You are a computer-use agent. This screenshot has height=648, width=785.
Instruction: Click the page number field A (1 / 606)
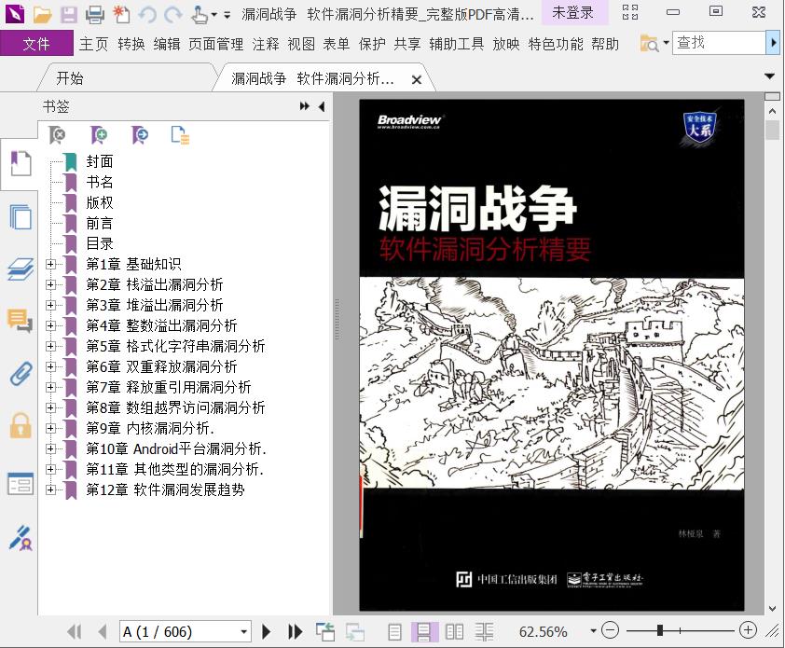[x=179, y=632]
